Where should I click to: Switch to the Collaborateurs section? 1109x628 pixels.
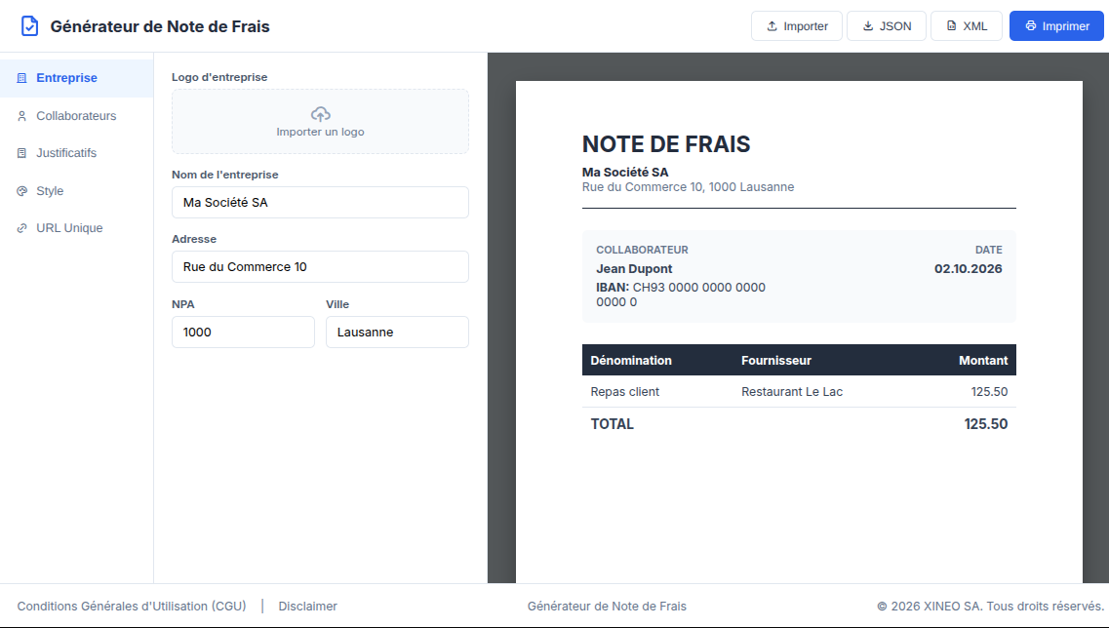click(x=76, y=116)
